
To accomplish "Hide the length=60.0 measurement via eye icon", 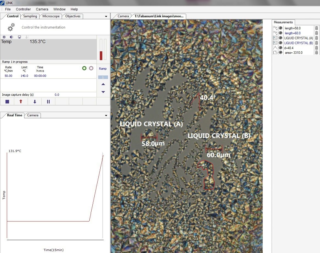I will 281,33.
